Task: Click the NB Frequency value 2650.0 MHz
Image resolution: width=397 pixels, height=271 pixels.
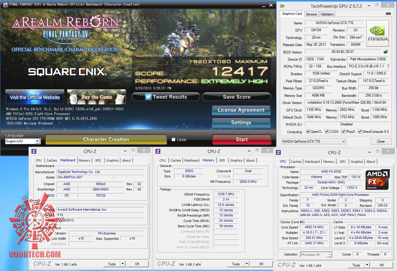Action: (x=248, y=182)
